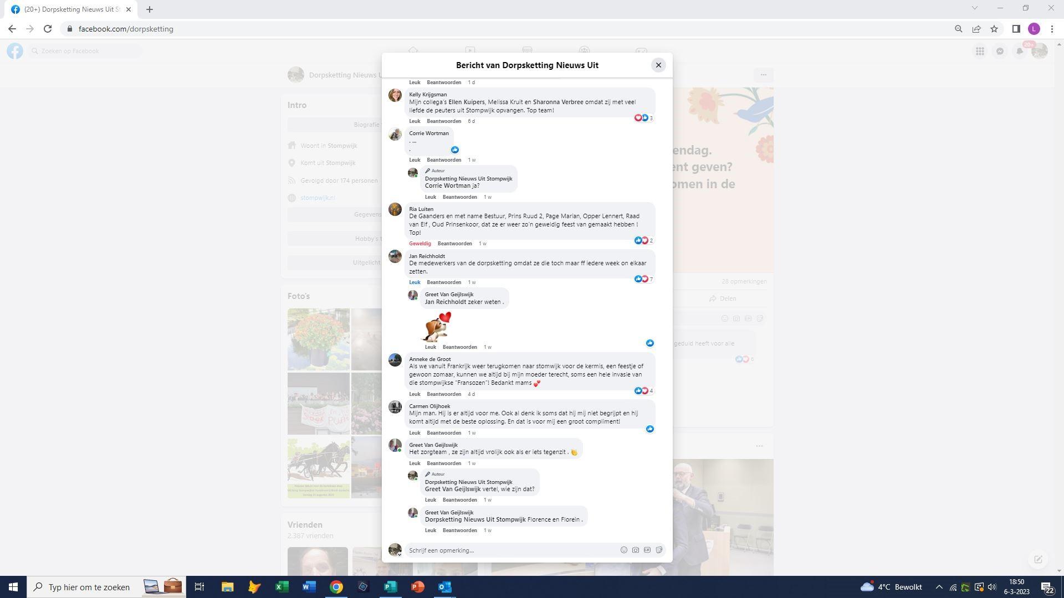Like Kelly Krijgsman's comment with Leuk
The width and height of the screenshot is (1064, 598).
(x=415, y=121)
